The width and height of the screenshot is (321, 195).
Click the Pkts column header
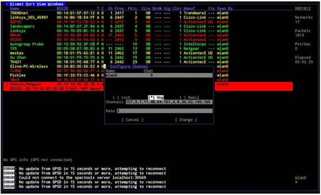click(x=132, y=8)
